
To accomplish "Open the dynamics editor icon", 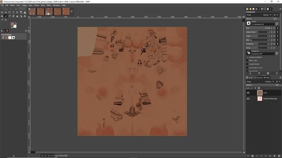I will tap(277, 53).
